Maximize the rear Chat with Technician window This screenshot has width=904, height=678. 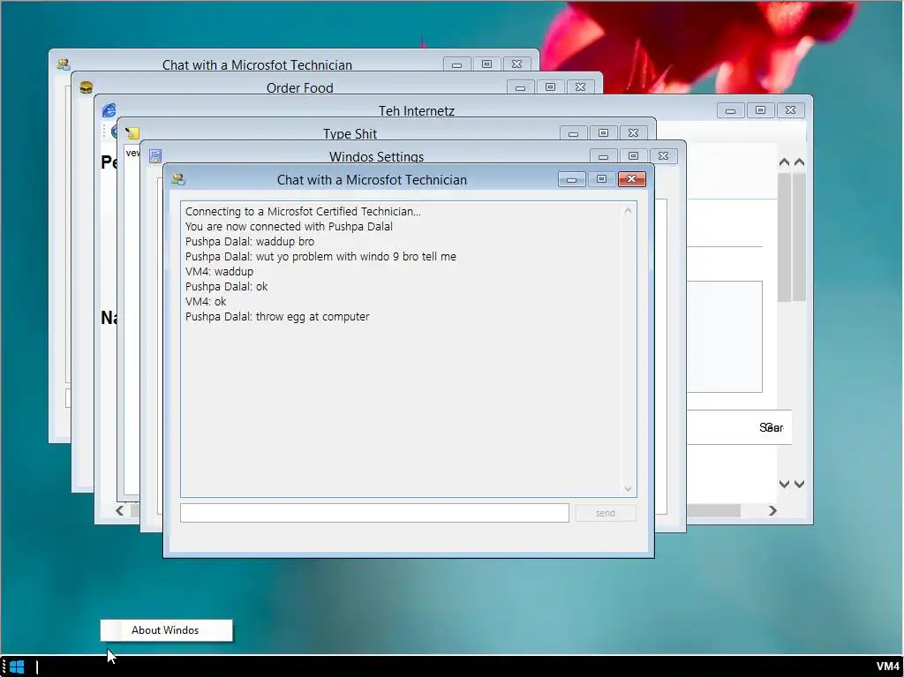tap(486, 64)
